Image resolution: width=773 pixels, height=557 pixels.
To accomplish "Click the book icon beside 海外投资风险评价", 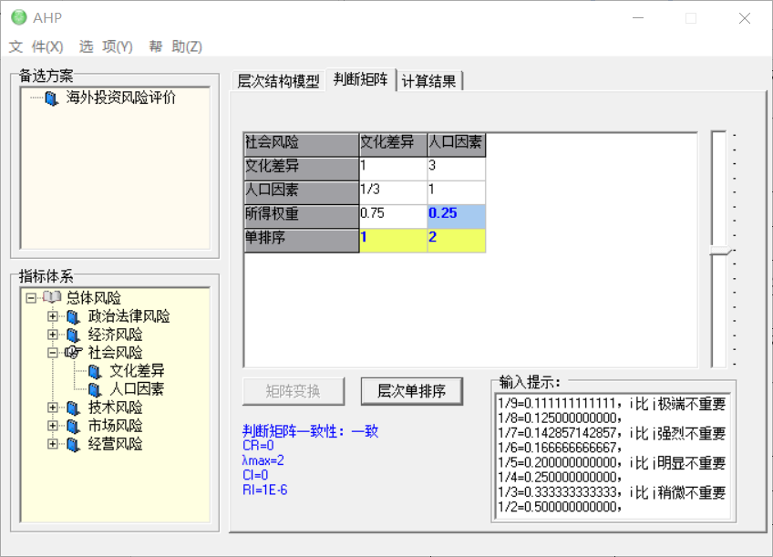I will click(x=51, y=98).
